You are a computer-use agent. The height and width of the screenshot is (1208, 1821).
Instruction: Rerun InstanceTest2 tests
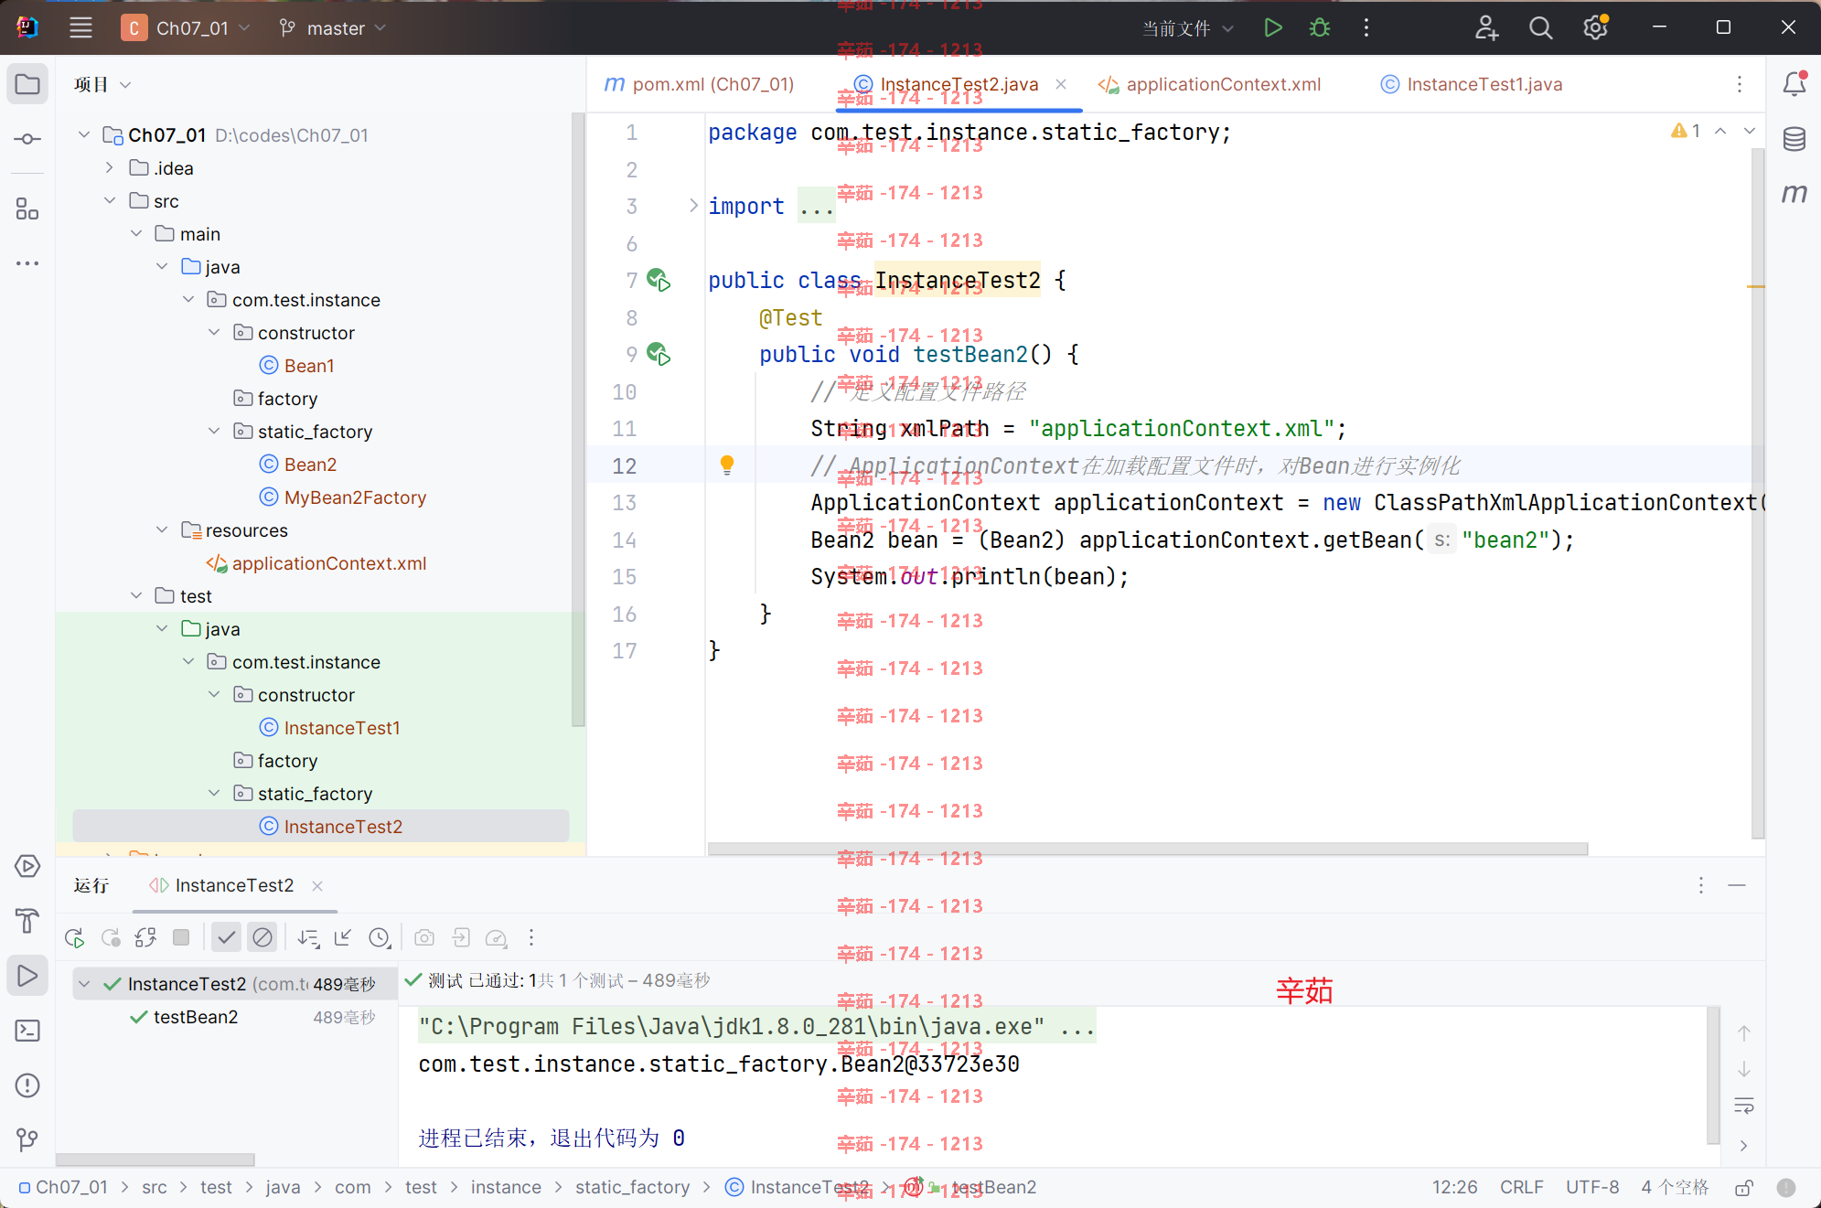coord(75,937)
